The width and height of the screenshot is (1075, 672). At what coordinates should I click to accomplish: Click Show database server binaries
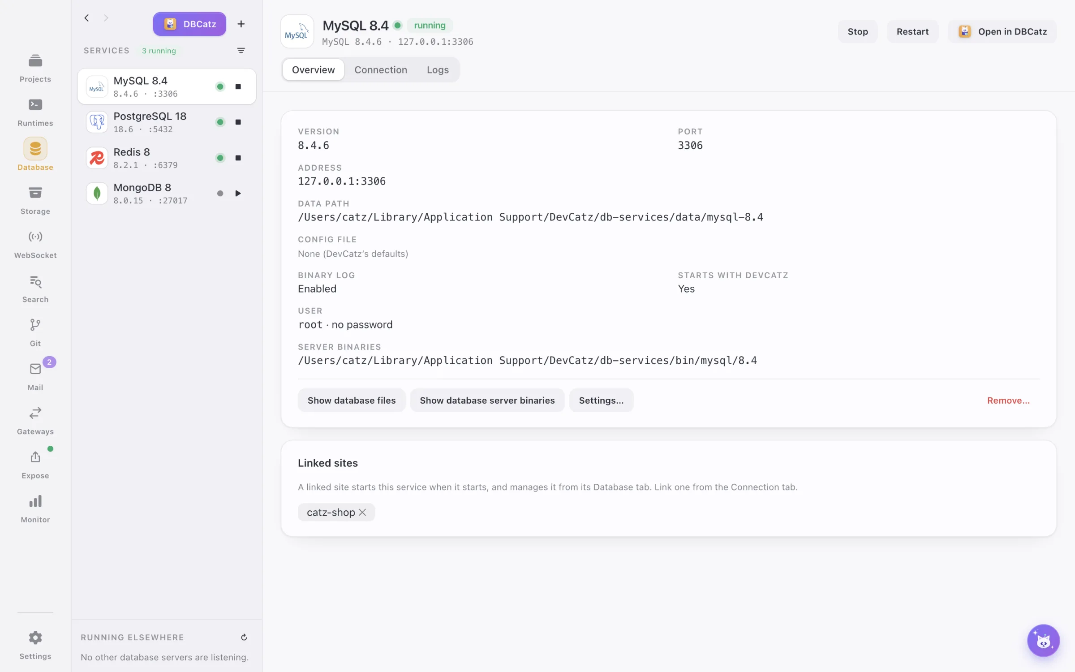[x=487, y=400]
